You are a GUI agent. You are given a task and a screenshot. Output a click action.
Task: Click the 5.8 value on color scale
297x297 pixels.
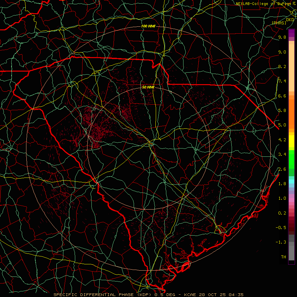pos(282,111)
